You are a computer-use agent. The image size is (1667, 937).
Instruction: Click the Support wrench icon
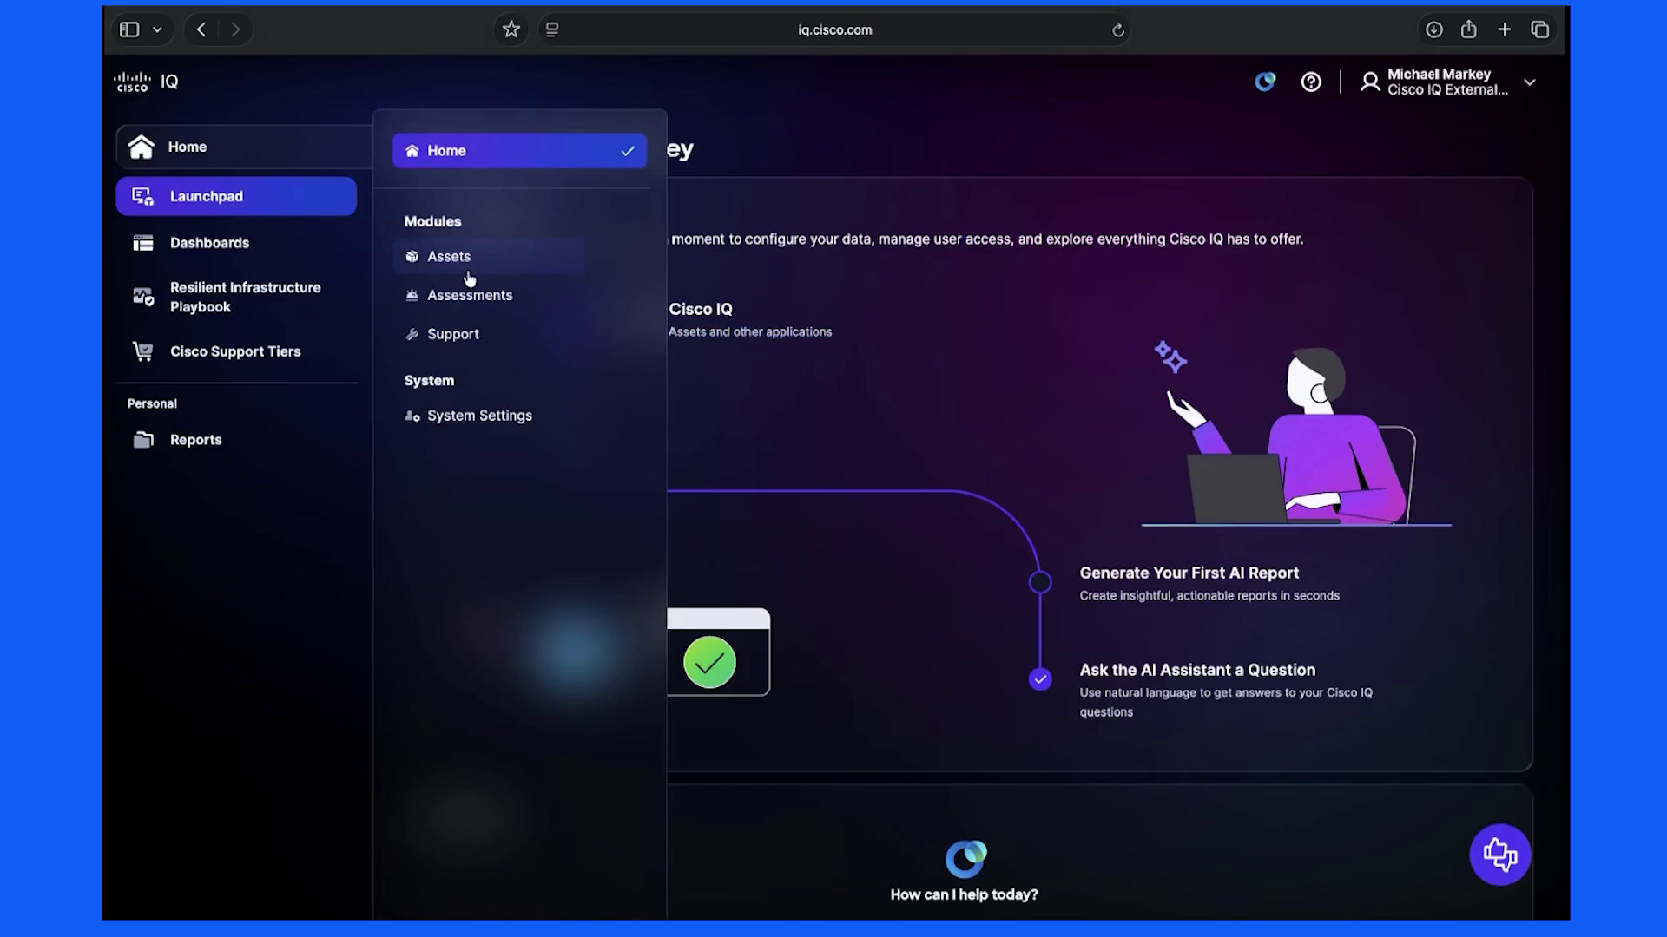pyautogui.click(x=412, y=334)
